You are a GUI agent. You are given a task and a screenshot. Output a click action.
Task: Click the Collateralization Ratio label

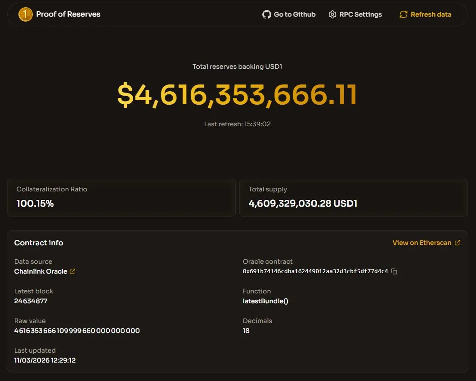[x=52, y=189]
